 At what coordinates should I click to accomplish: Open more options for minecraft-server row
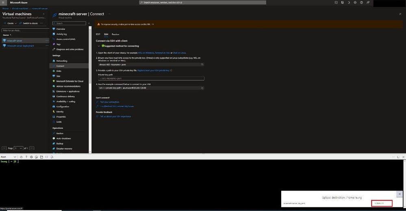pyautogui.click(x=47, y=41)
